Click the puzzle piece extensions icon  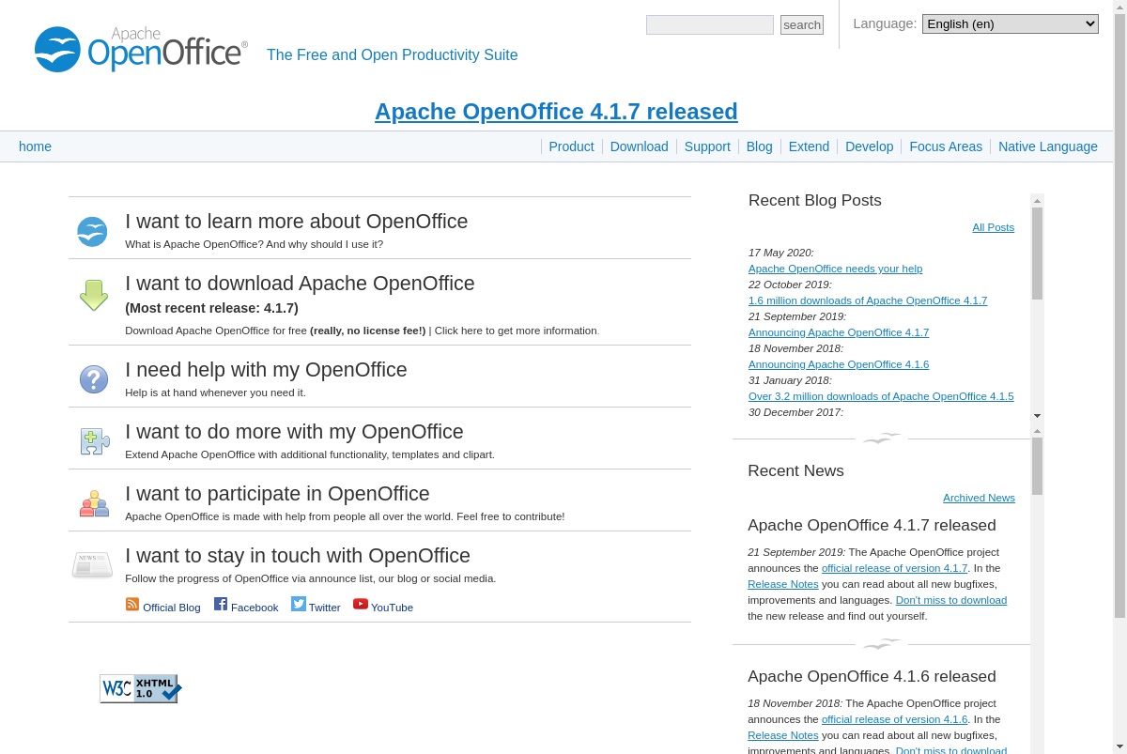[x=95, y=441]
